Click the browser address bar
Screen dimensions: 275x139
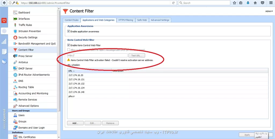[95, 3]
